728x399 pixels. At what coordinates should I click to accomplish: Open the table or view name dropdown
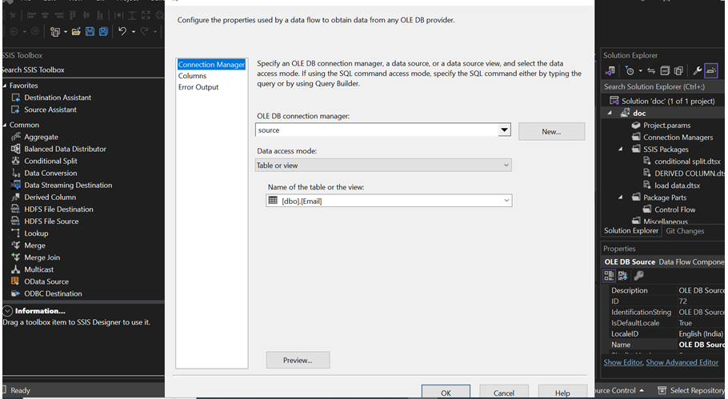point(506,201)
